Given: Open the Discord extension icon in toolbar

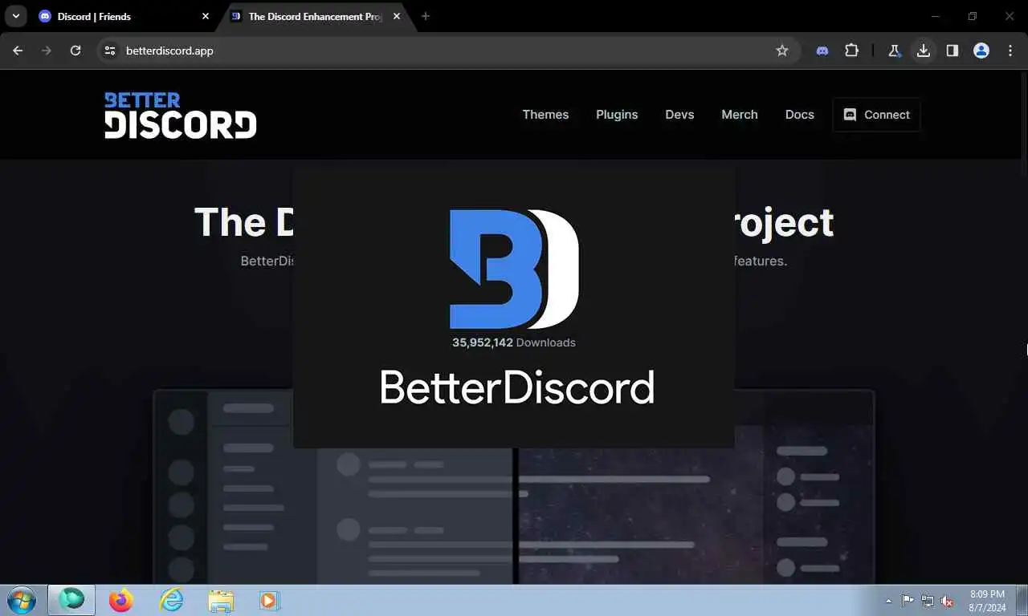Looking at the screenshot, I should pos(822,51).
